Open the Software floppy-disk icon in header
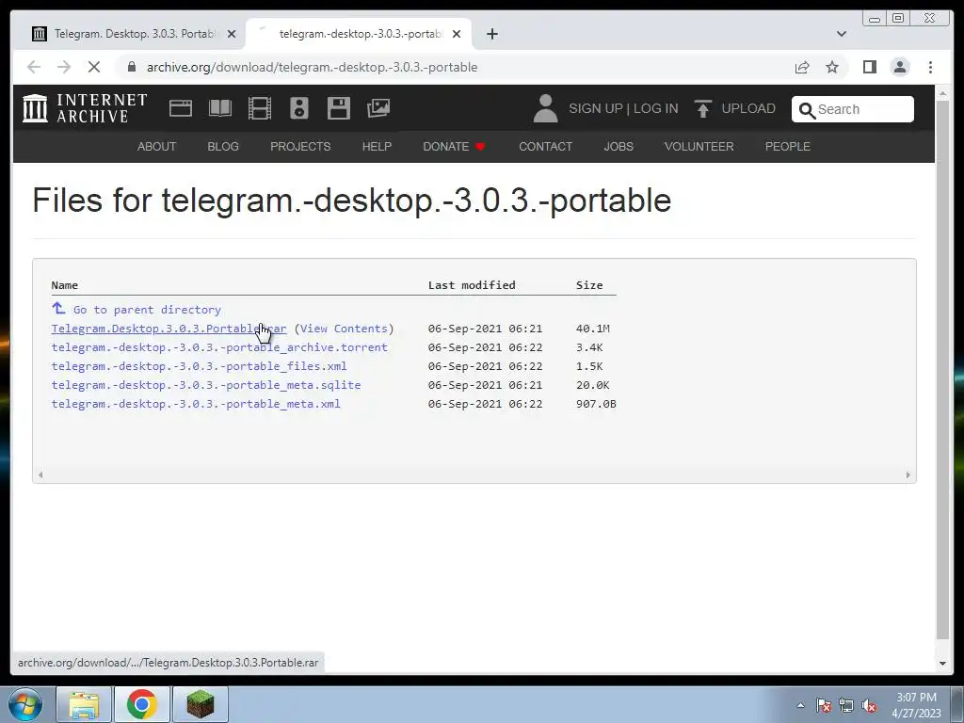 (339, 108)
